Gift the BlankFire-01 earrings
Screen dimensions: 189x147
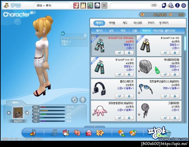tap(129, 75)
